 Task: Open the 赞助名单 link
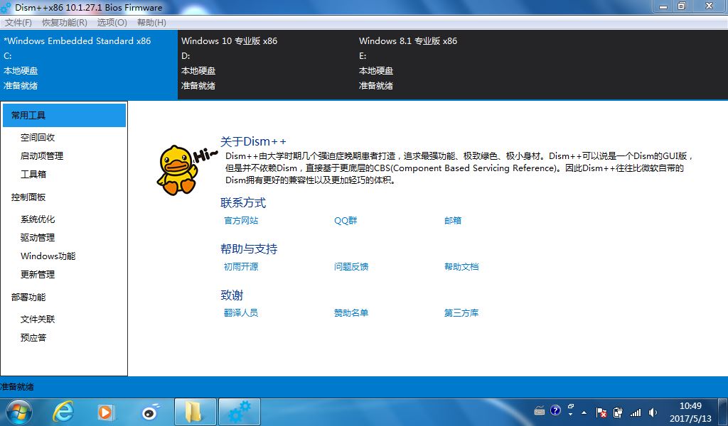pyautogui.click(x=351, y=313)
